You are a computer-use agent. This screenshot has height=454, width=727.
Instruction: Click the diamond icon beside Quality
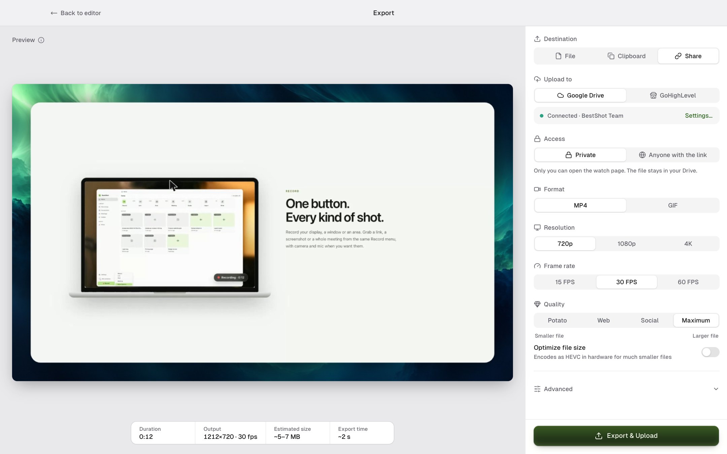537,304
